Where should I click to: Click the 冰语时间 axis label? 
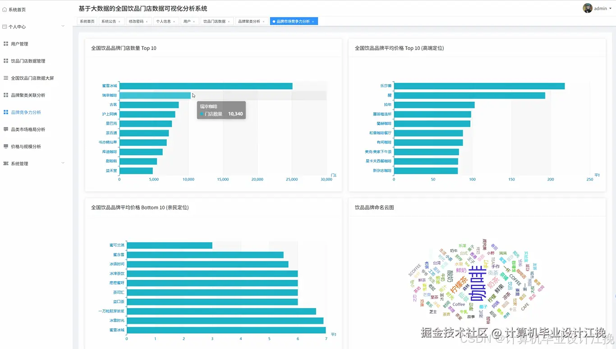point(117,264)
